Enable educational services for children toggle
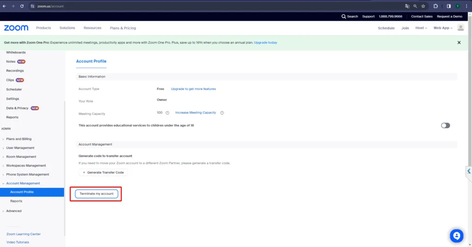The width and height of the screenshot is (472, 247). pyautogui.click(x=445, y=125)
